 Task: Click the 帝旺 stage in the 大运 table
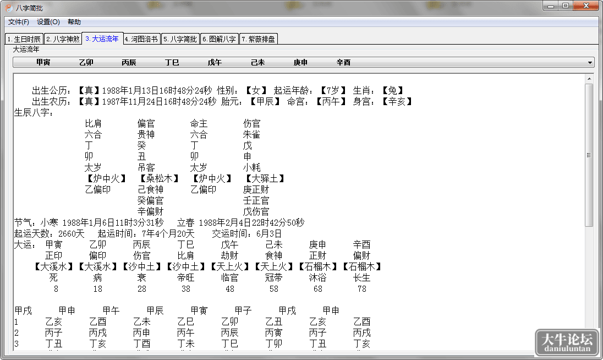point(186,277)
